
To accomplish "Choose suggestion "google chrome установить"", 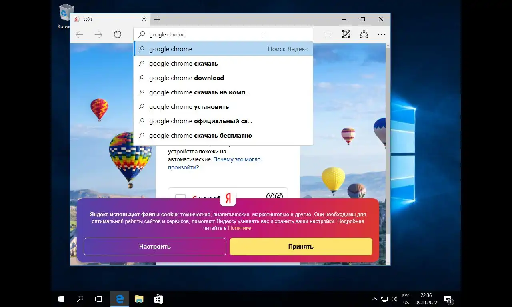I will (x=223, y=106).
